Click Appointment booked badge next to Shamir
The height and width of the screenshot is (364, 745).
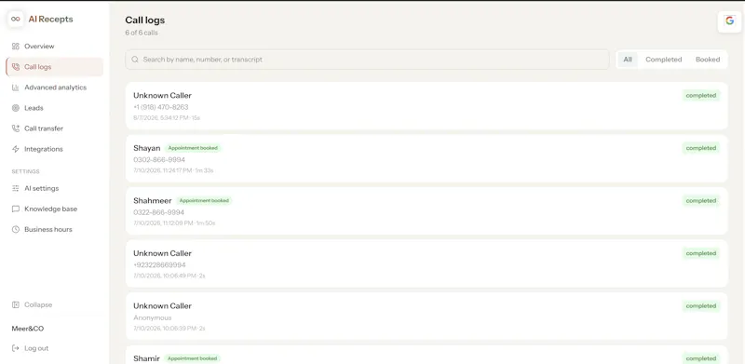pyautogui.click(x=193, y=358)
